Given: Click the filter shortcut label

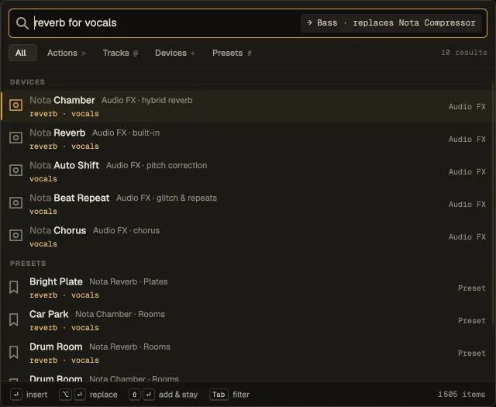Looking at the screenshot, I should [241, 395].
